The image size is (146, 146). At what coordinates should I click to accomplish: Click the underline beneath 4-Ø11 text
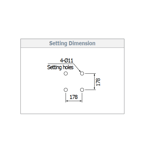coord(61,64)
